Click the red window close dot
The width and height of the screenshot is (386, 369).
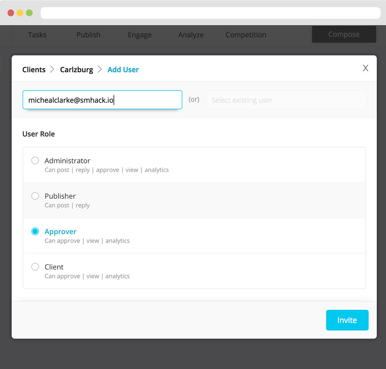click(x=11, y=13)
